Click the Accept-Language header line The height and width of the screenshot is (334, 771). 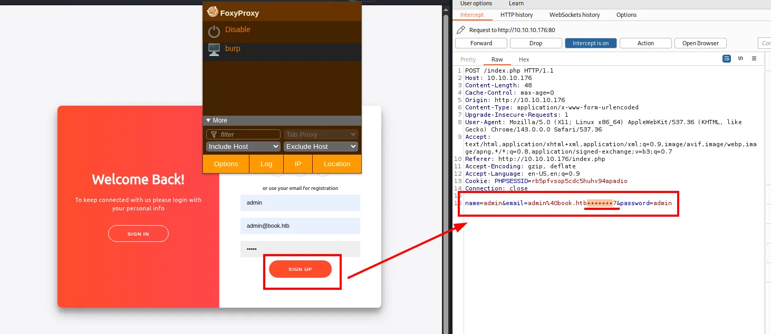522,174
